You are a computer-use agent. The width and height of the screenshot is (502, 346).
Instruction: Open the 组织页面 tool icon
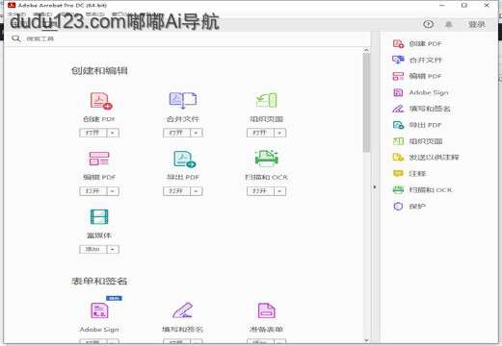click(267, 100)
